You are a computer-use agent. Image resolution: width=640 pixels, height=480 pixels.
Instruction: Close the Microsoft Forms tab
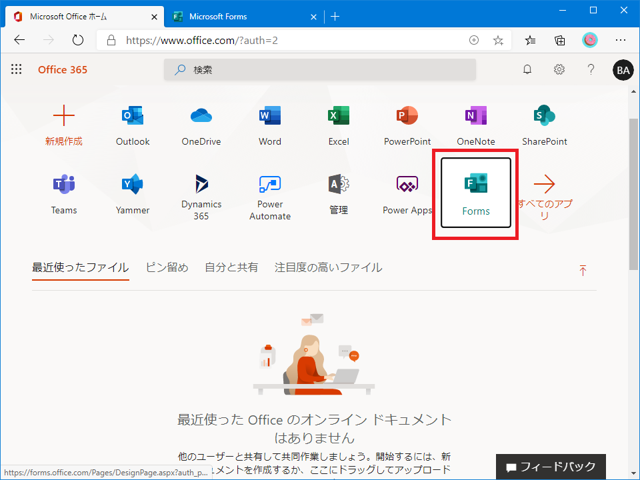pos(313,17)
